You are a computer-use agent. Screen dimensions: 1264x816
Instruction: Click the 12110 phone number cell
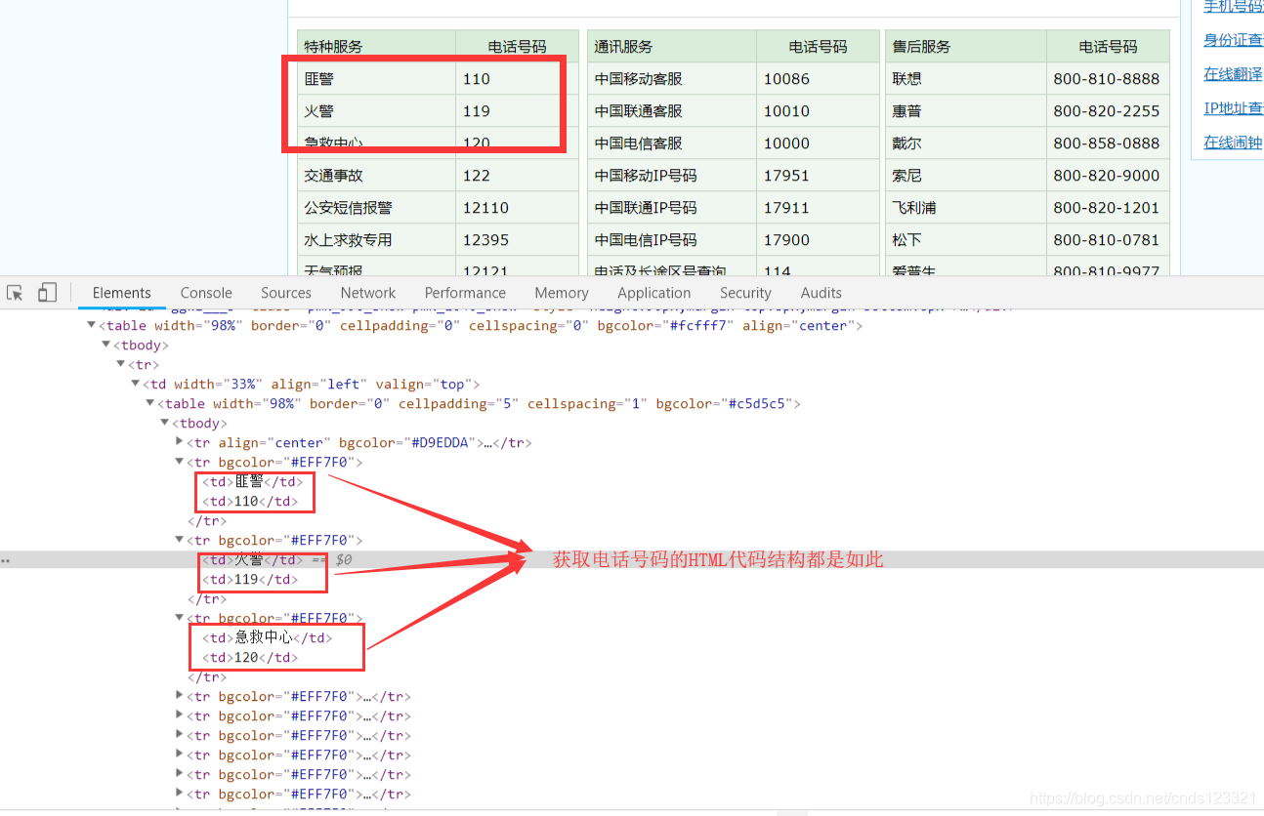(517, 207)
